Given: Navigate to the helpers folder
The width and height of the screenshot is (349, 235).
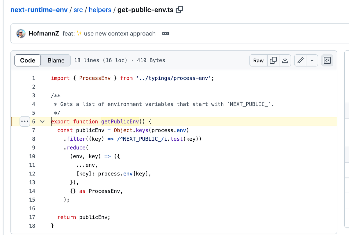Looking at the screenshot, I should click(100, 10).
